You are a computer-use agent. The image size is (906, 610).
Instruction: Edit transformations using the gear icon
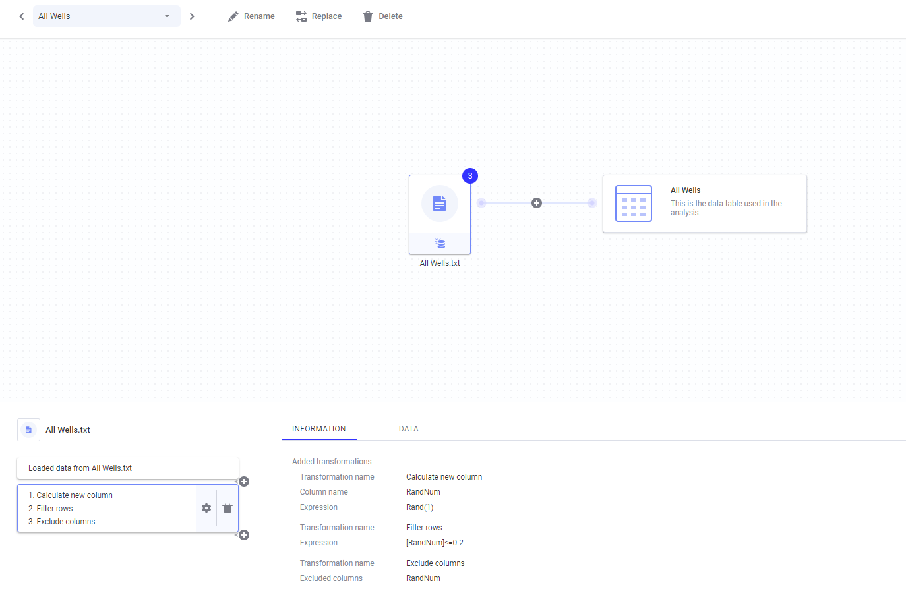pyautogui.click(x=206, y=508)
